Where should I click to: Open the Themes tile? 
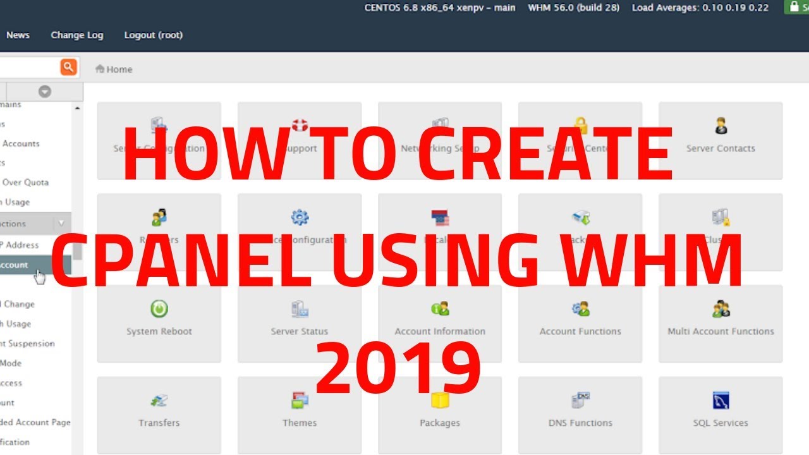tap(300, 415)
